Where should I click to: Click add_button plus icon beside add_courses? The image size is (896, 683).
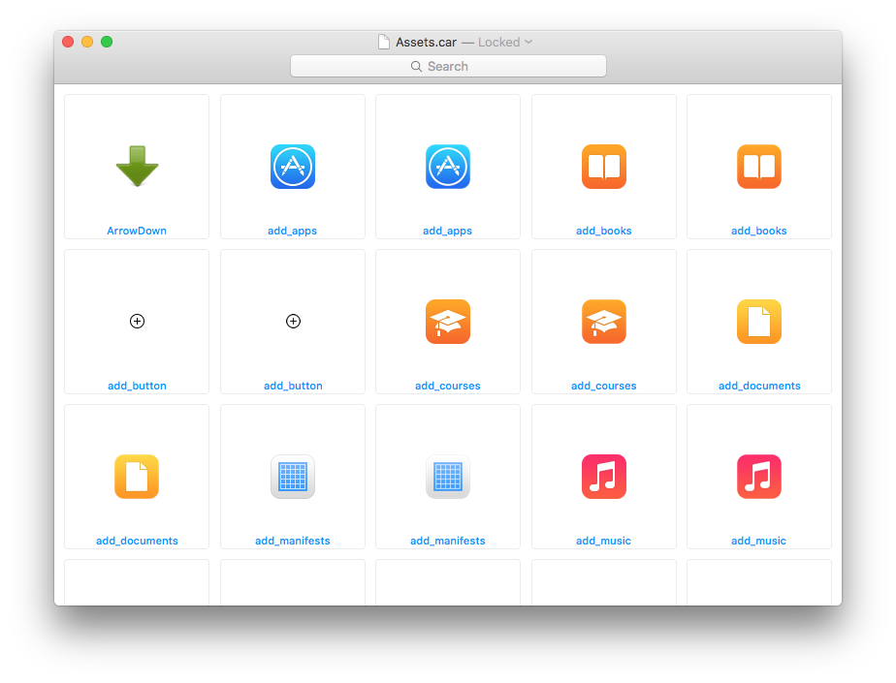pos(293,321)
